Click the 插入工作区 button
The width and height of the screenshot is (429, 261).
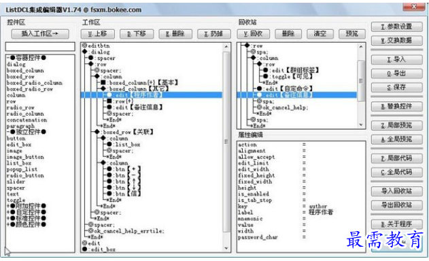pos(40,34)
